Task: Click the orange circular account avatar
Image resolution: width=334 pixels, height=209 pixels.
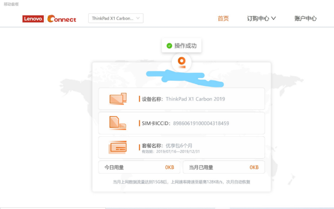Action: (x=182, y=61)
